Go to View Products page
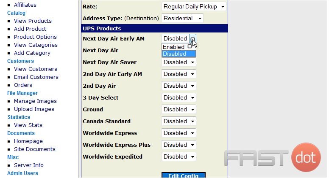329x178 pixels. pyautogui.click(x=33, y=21)
